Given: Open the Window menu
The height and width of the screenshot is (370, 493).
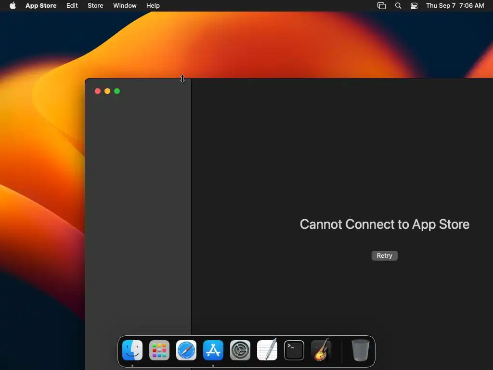Looking at the screenshot, I should tap(125, 5).
